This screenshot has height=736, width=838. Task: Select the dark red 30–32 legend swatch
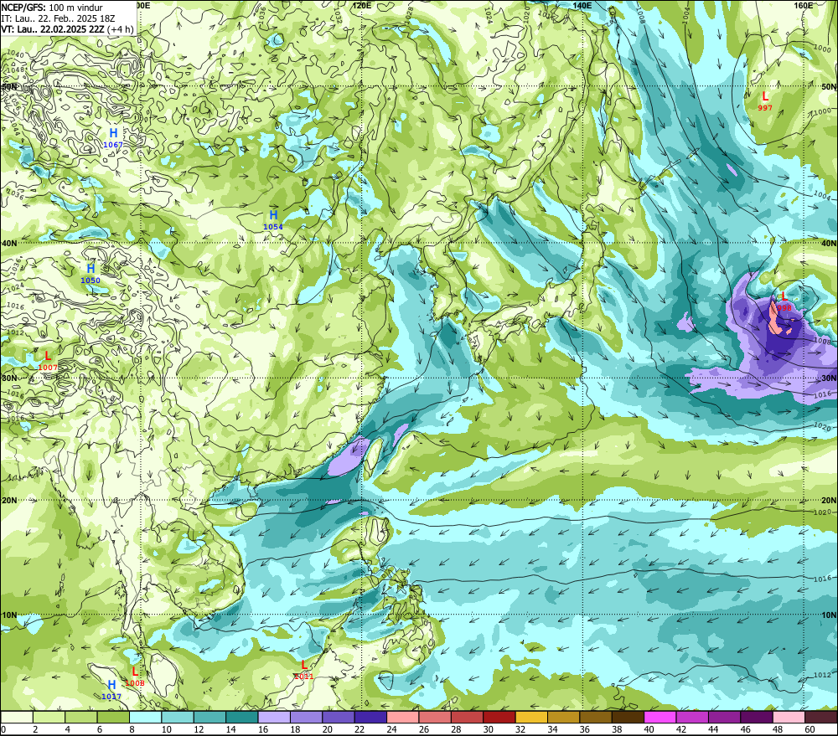(x=499, y=718)
